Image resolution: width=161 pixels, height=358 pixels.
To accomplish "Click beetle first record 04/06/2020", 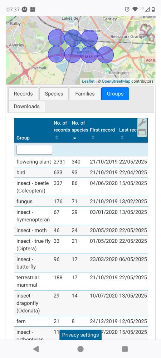I will tap(104, 183).
